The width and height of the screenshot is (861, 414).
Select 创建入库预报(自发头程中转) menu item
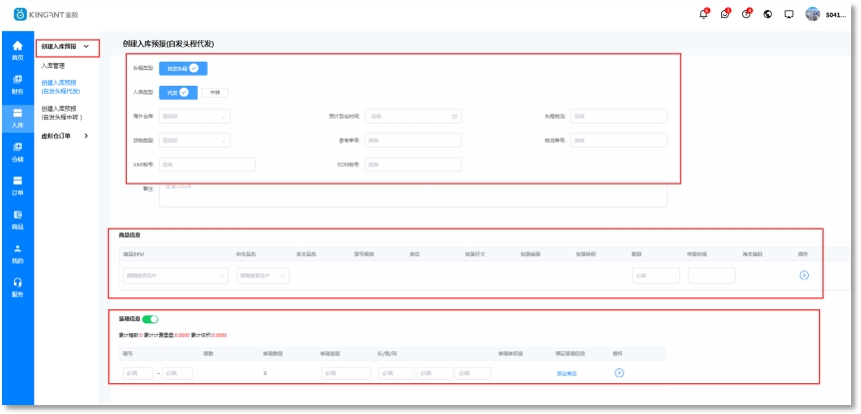click(x=60, y=113)
